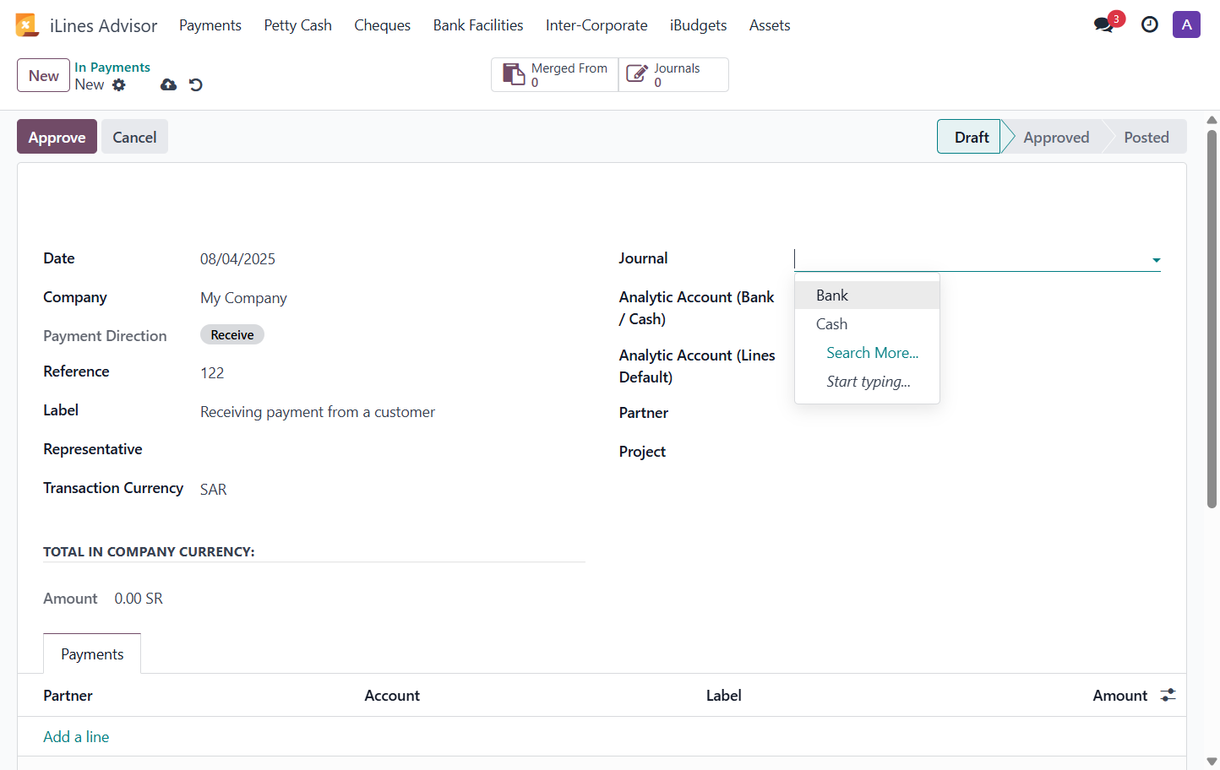Click the Cancel button
This screenshot has height=770, width=1220.
134,137
